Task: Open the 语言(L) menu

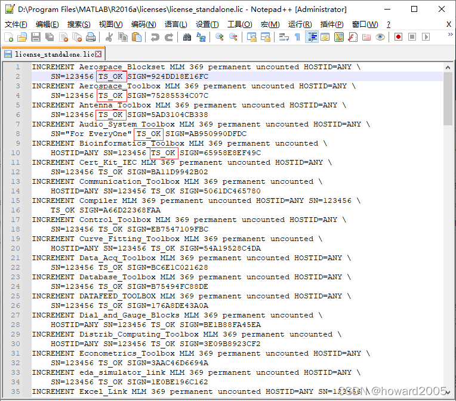Action: [x=176, y=24]
